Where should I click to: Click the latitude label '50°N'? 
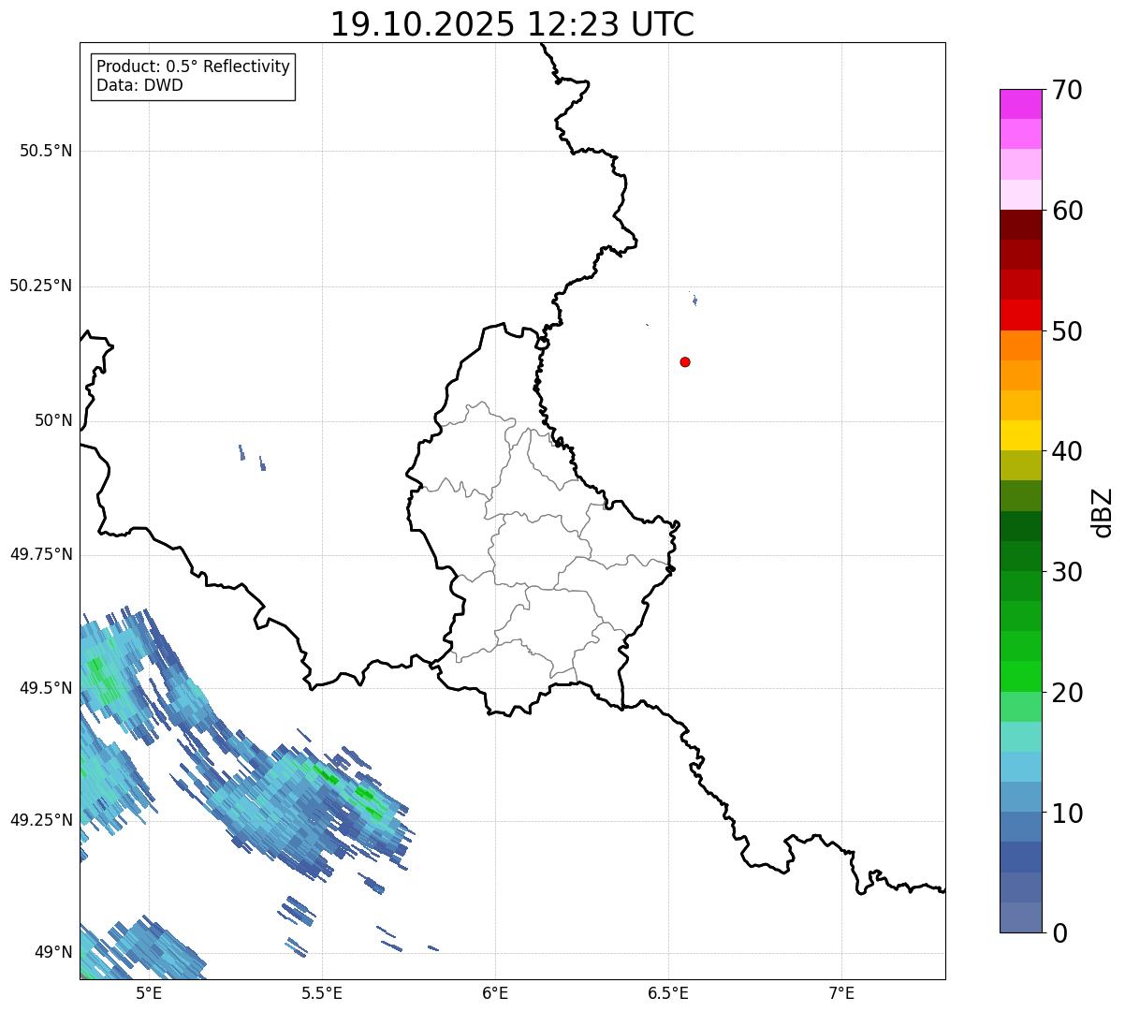[53, 420]
